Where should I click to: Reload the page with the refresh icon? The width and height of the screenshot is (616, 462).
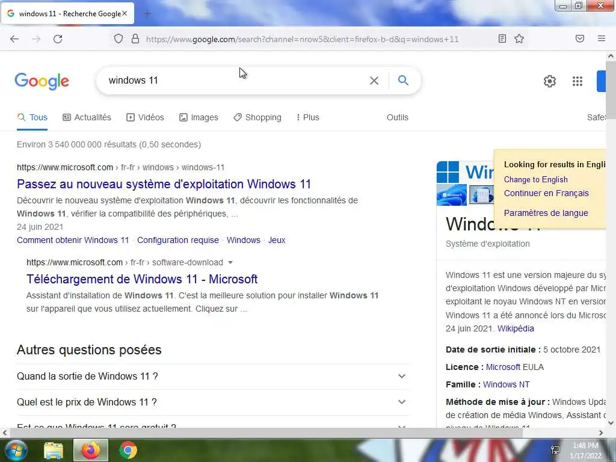click(58, 39)
